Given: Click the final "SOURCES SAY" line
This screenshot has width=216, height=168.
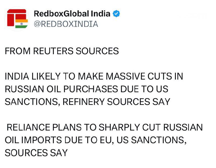Looking at the screenshot, I should click(x=36, y=153).
